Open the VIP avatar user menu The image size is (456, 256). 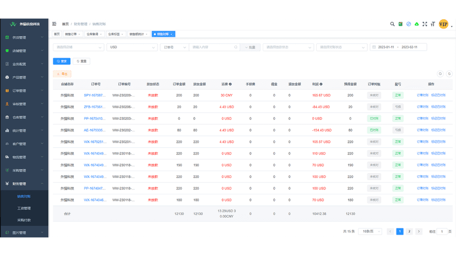(x=443, y=24)
